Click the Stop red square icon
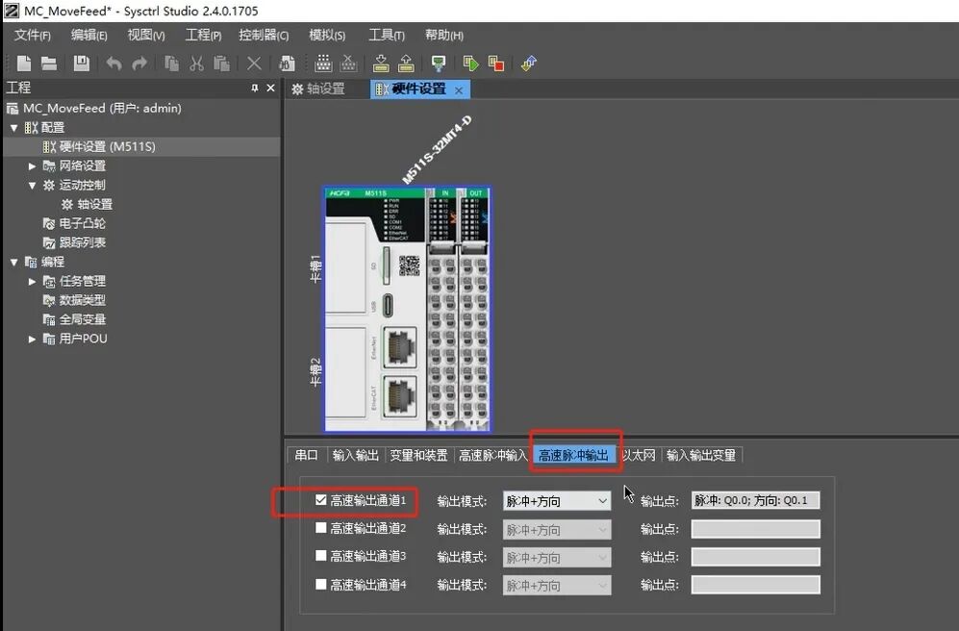This screenshot has height=631, width=959. pyautogui.click(x=496, y=63)
